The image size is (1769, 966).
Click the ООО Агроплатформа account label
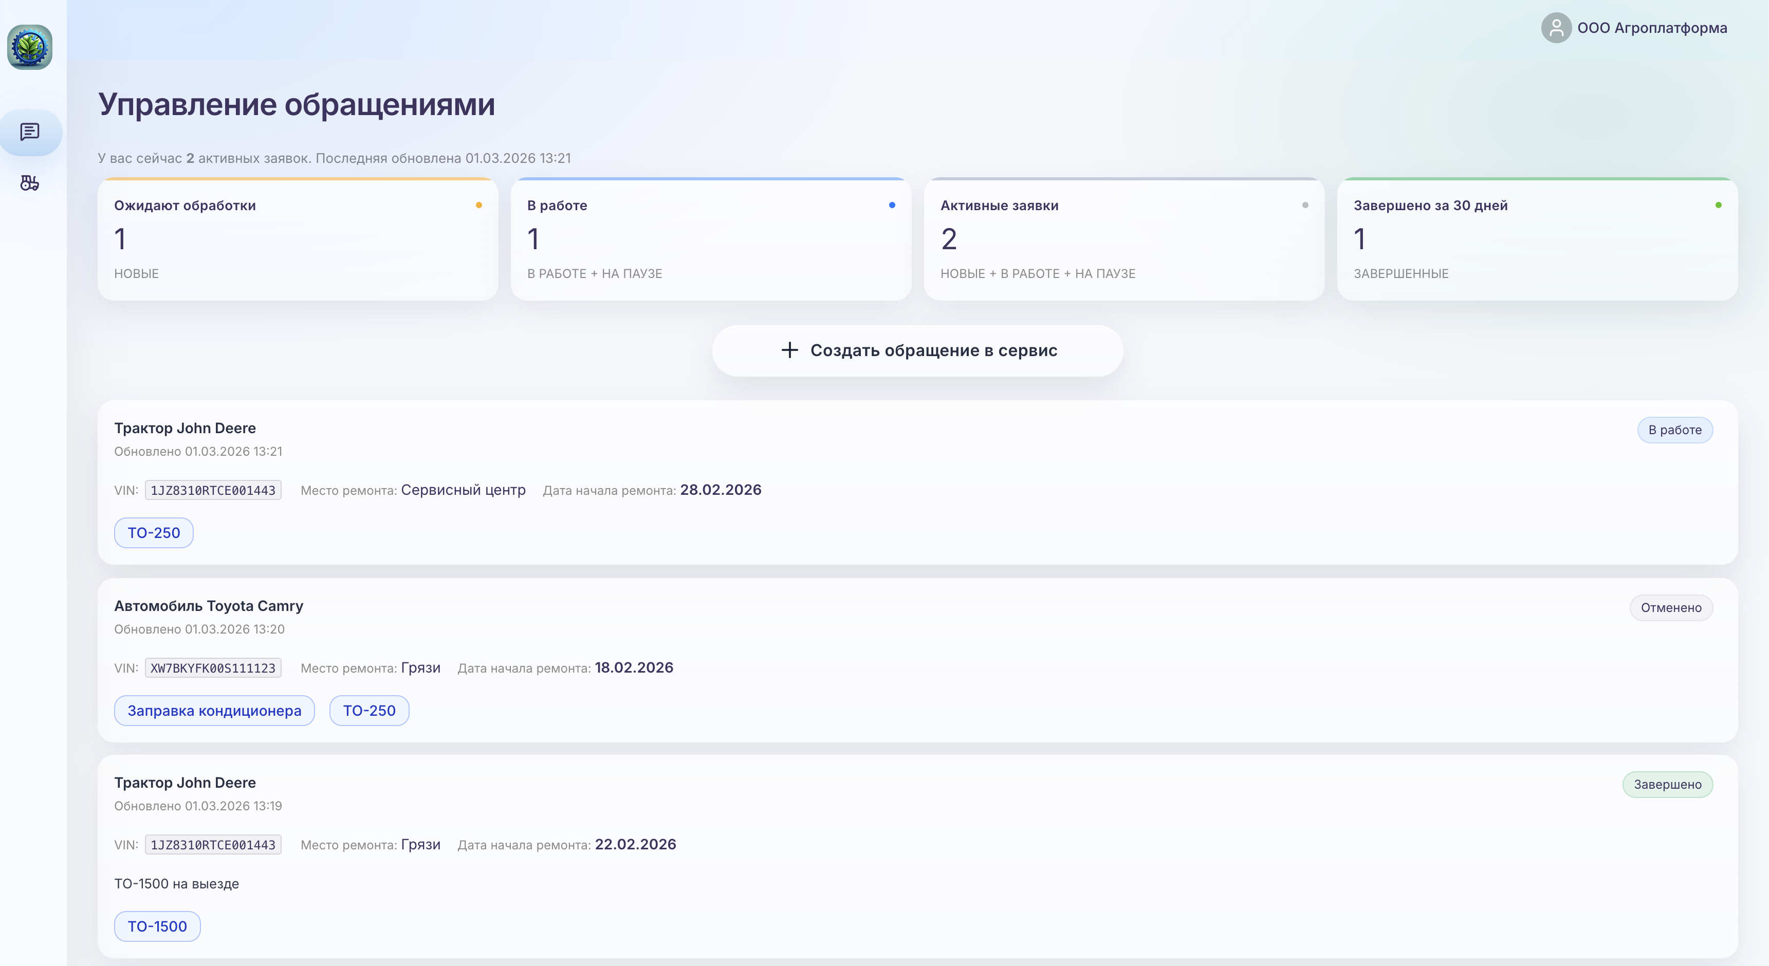[1651, 28]
